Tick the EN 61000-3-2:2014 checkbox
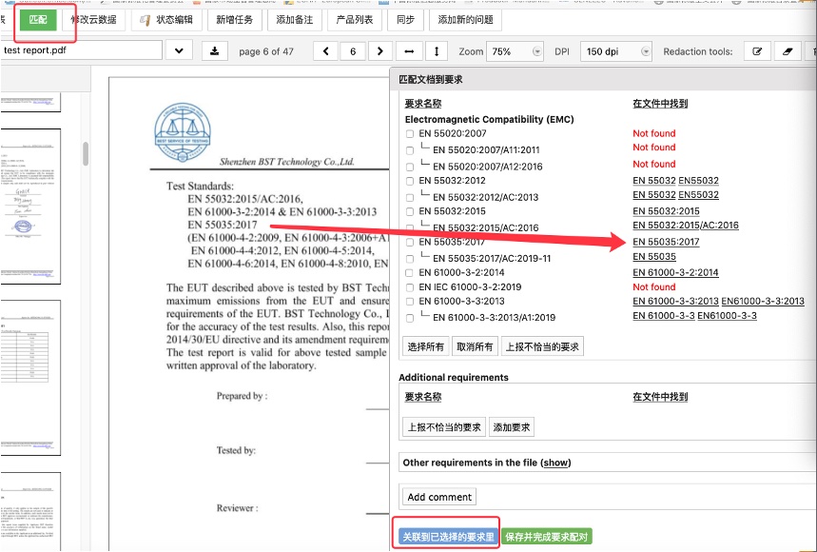The width and height of the screenshot is (817, 552). pyautogui.click(x=410, y=272)
